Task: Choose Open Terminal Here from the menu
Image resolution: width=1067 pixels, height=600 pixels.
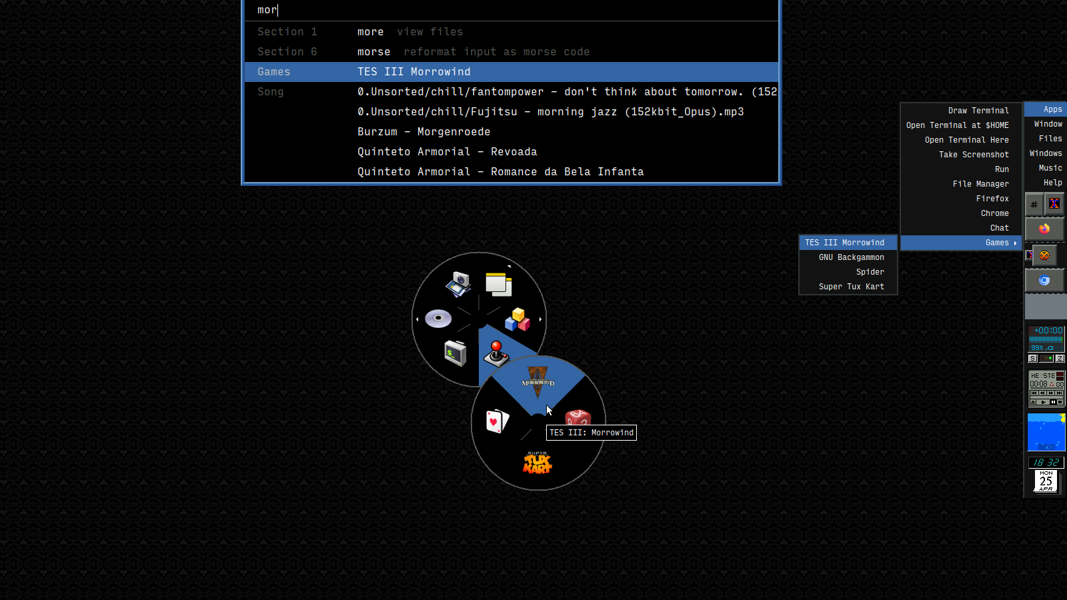Action: [967, 139]
